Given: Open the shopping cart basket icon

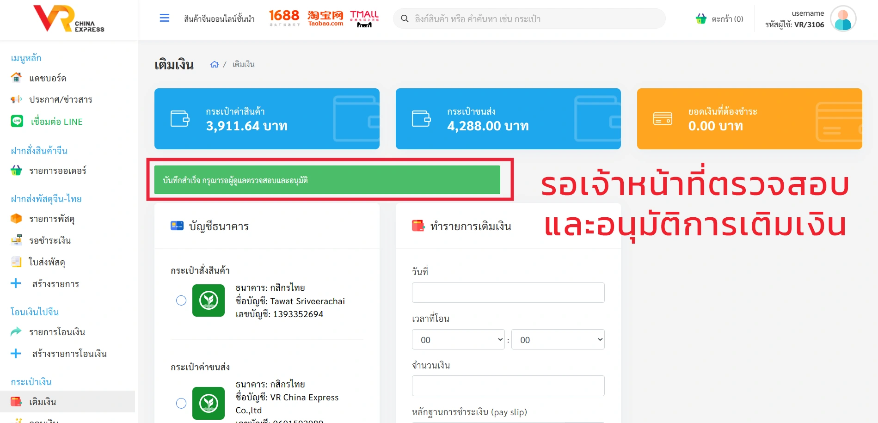Looking at the screenshot, I should coord(701,19).
